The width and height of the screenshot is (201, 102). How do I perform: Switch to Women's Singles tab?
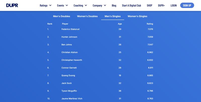[x=137, y=16]
